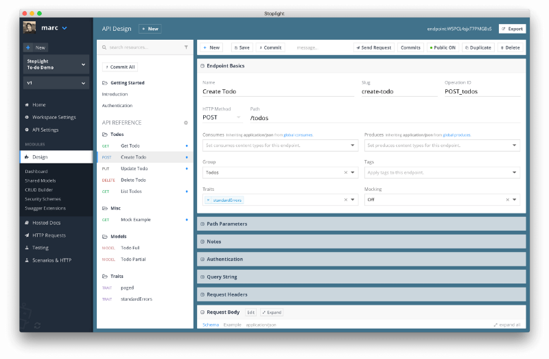Click the gear icon beside API REFERENCE
549x359 pixels.
(x=185, y=123)
